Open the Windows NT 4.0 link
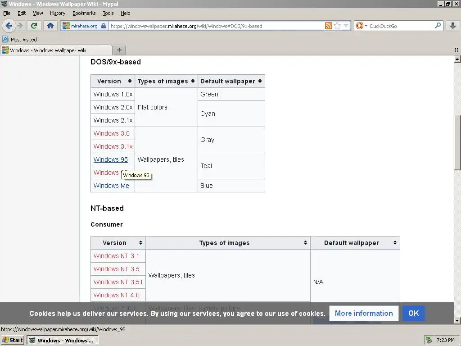This screenshot has height=346, width=461. pos(117,295)
